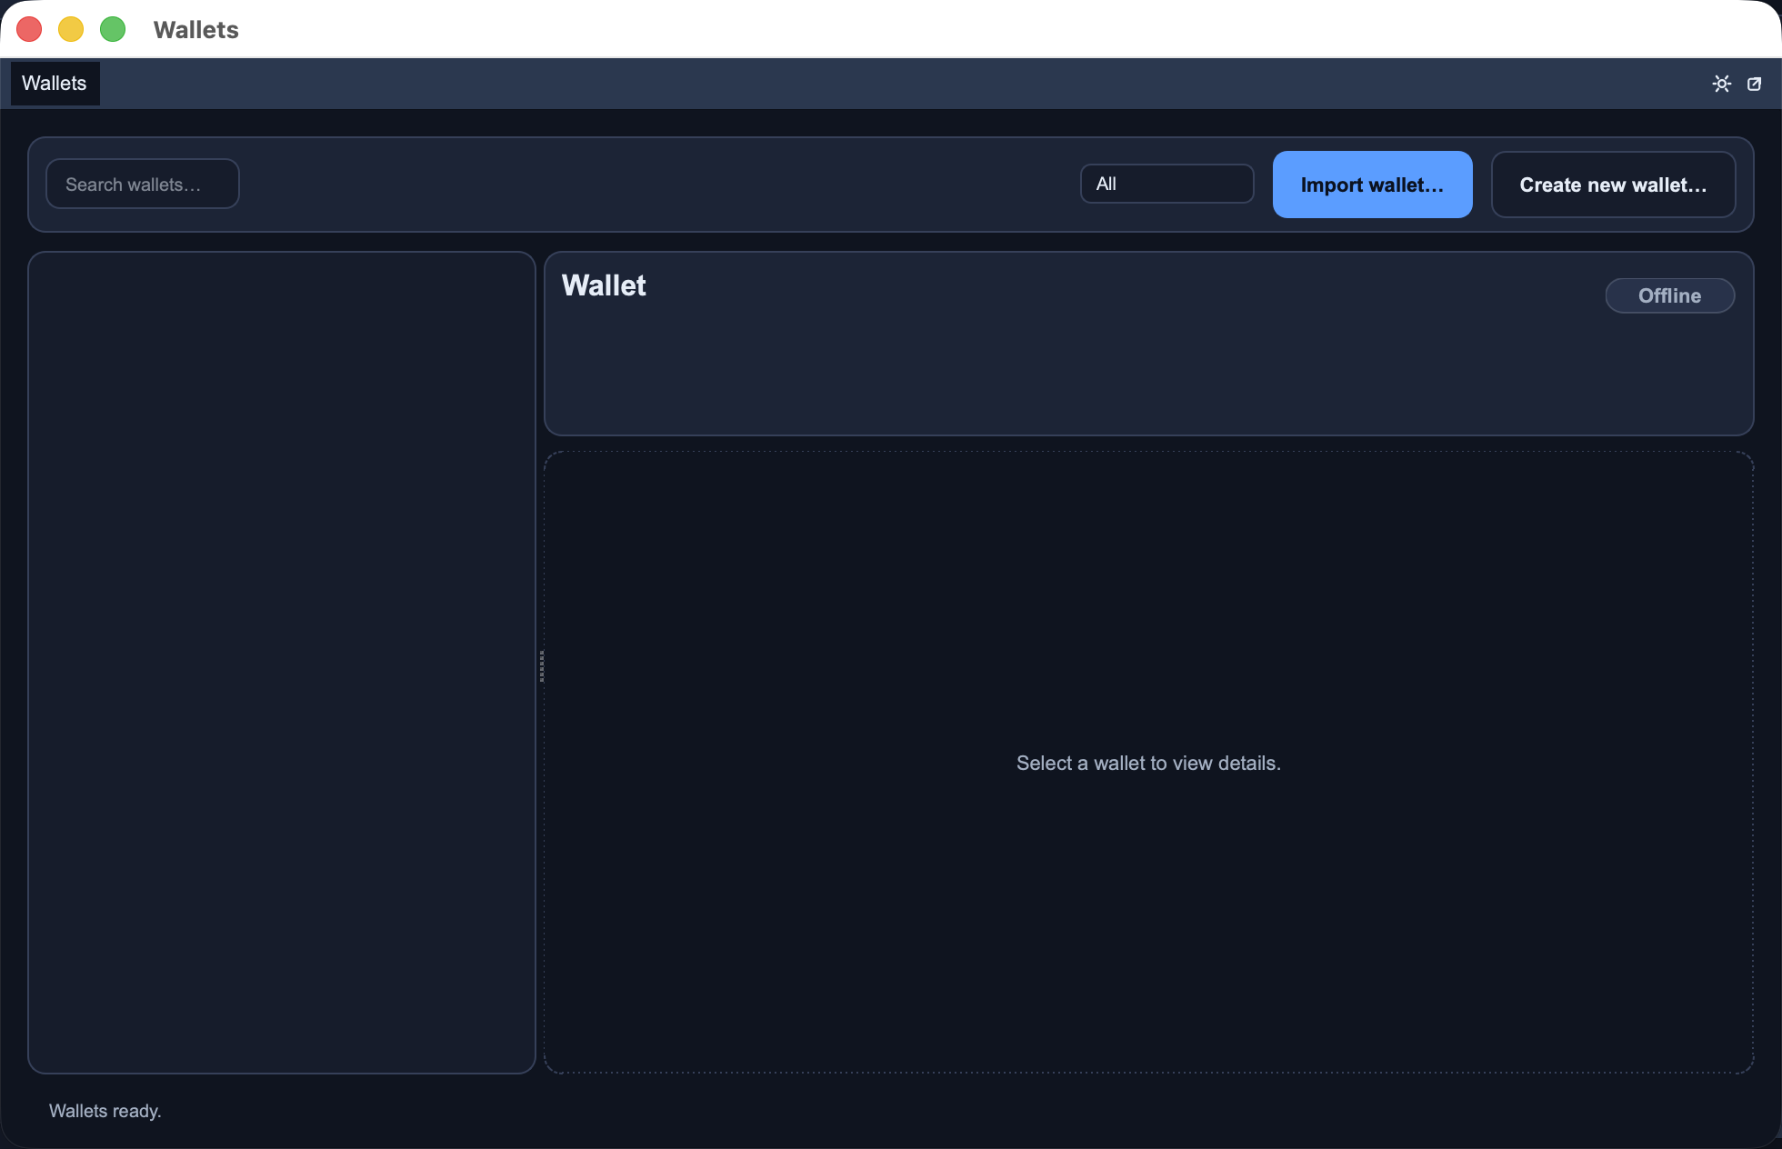Click the external link icon top right
1782x1149 pixels.
(x=1755, y=83)
